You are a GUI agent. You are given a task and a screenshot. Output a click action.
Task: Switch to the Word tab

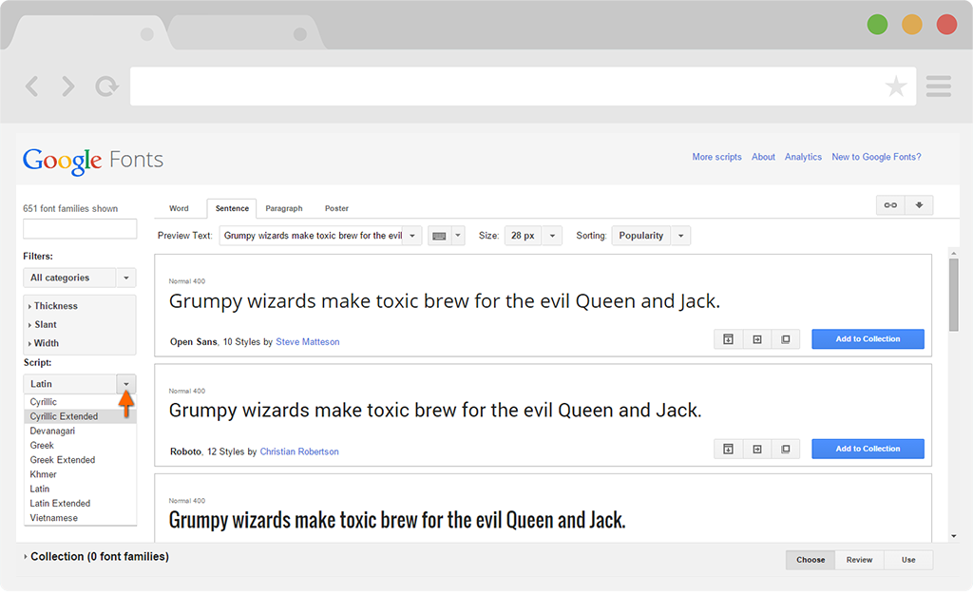click(179, 208)
